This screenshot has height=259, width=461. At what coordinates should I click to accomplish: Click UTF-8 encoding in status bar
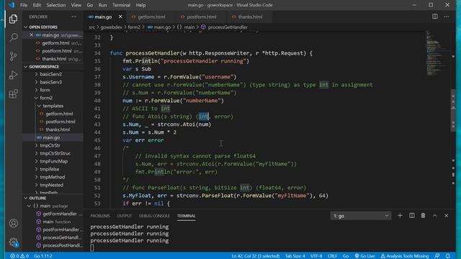click(316, 256)
